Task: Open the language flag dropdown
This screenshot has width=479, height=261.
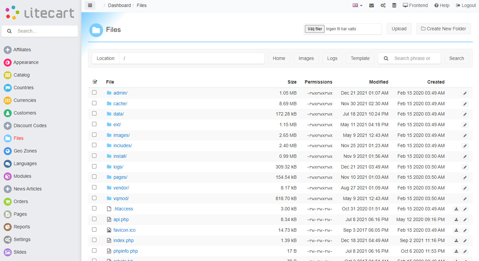Action: [x=357, y=5]
